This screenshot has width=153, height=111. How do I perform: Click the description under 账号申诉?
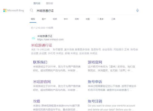pos(112,88)
